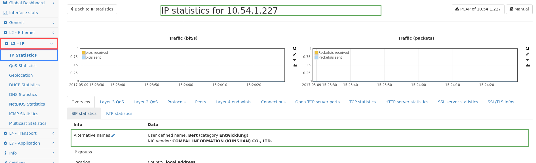Toggle Packets/s sent legend swatch

316,57
